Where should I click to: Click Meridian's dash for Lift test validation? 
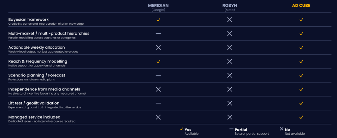tap(158, 103)
